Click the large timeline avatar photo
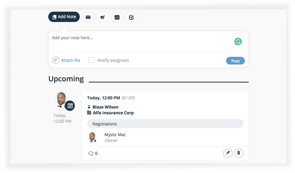The image size is (295, 173). (61, 99)
